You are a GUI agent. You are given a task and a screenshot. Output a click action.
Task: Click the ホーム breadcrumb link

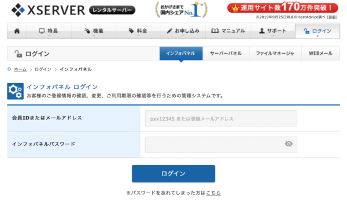(20, 69)
